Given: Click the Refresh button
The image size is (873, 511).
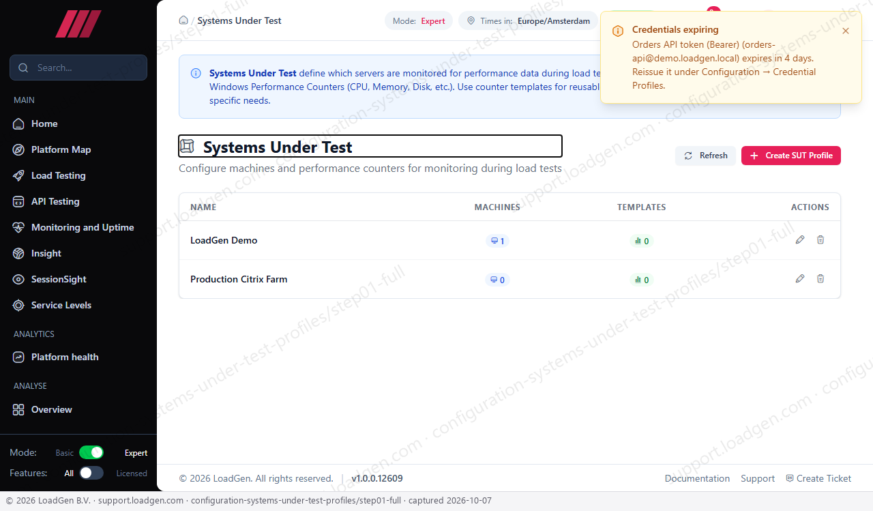Looking at the screenshot, I should click(706, 156).
